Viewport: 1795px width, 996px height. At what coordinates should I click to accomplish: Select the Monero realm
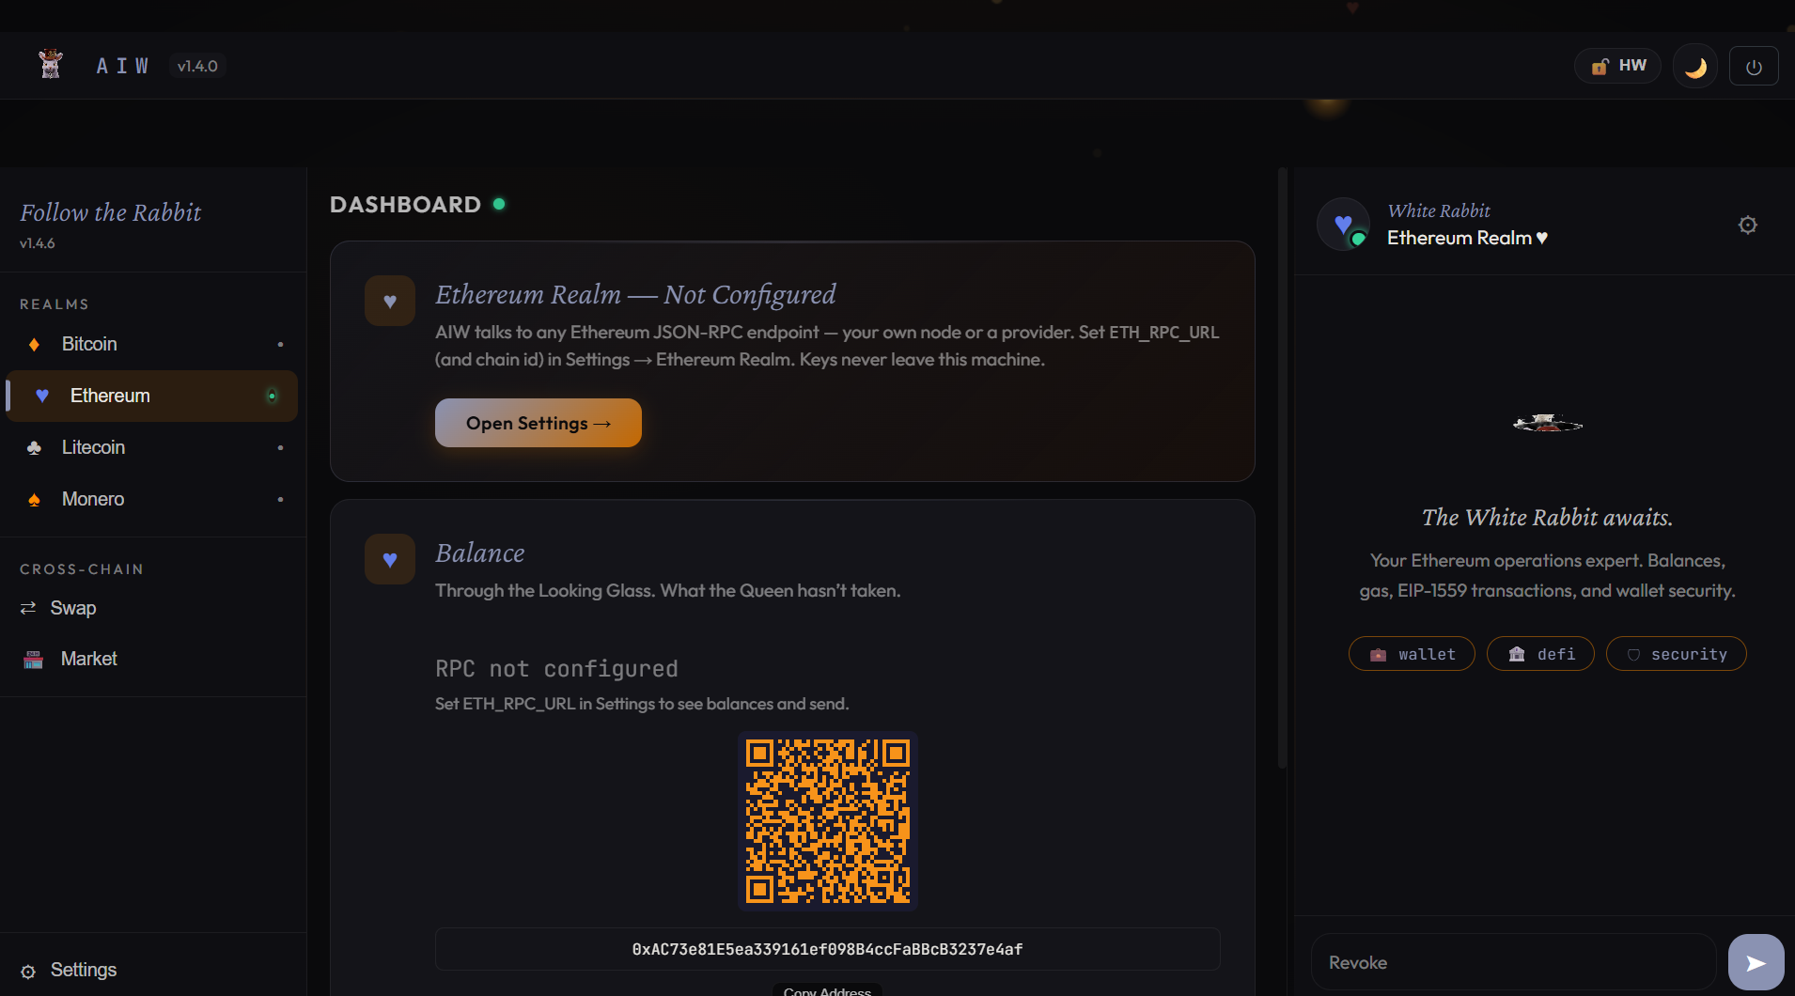tap(152, 499)
